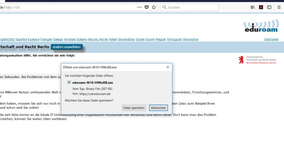
Task: Click 'Sie möchten folgende Datei öffnen:' text
Action: (89, 76)
